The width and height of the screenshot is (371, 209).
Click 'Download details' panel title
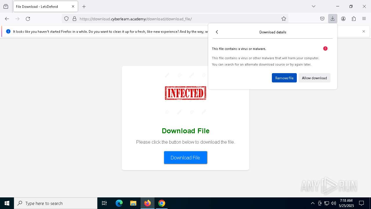(x=273, y=32)
